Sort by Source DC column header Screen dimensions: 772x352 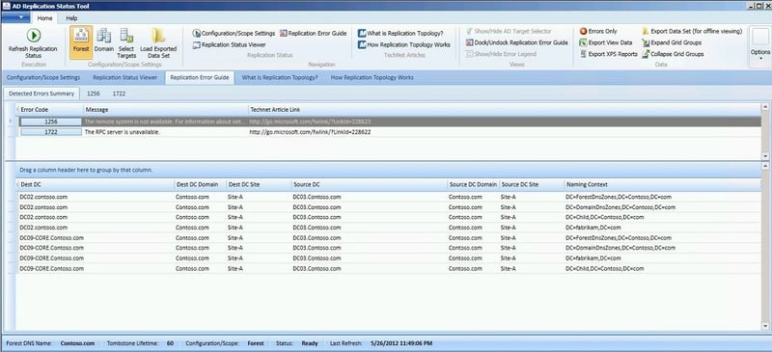(x=369, y=184)
